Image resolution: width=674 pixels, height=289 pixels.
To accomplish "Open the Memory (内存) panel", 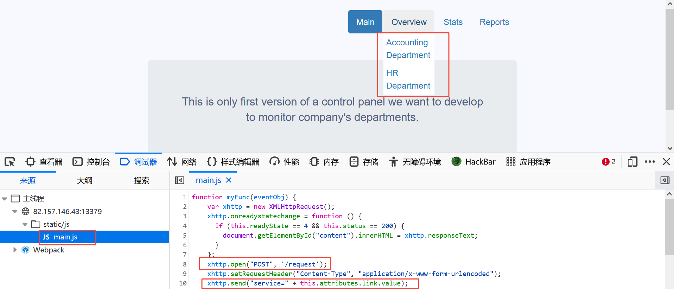I will point(324,162).
